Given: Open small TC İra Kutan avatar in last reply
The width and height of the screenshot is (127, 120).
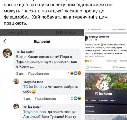Looking at the screenshot, I should click(16, 106).
